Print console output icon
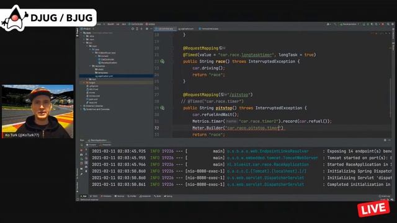Screen dimensions: 397x223 tap(86, 167)
